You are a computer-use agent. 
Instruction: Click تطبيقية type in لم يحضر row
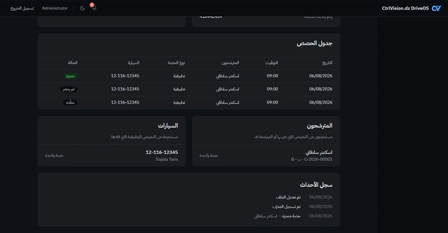[x=179, y=89]
